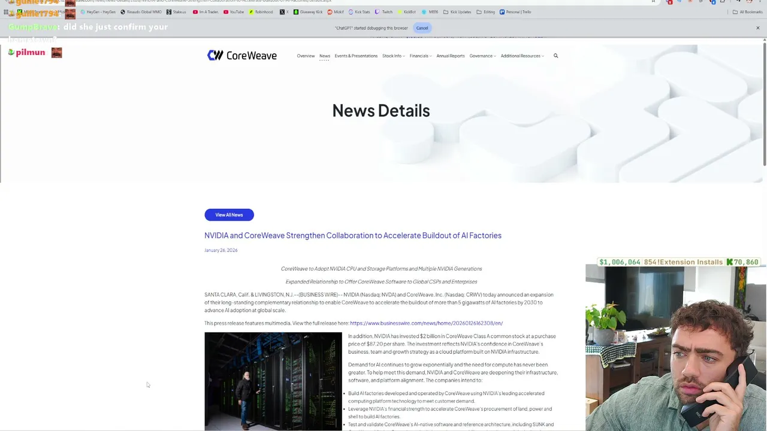
Task: Select the News nav item
Action: 325,56
